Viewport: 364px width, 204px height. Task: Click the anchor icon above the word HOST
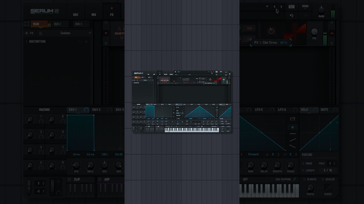[178, 122]
